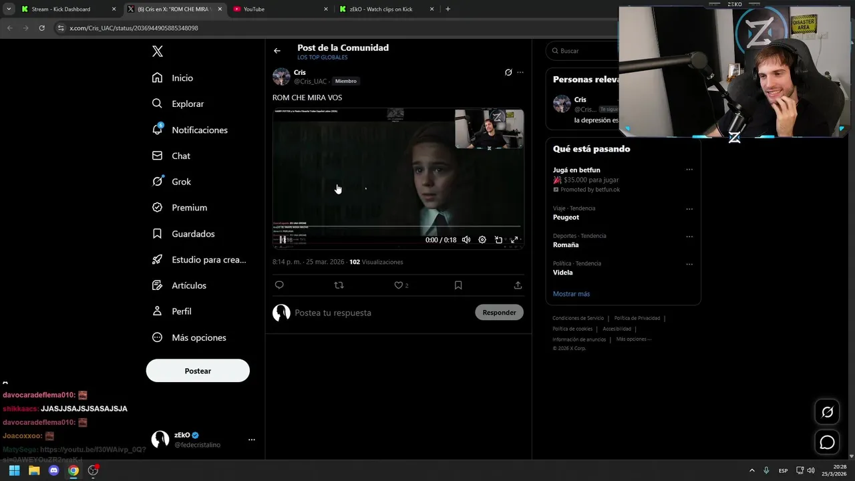Open the taskbar volume control
The height and width of the screenshot is (481, 855).
click(810, 470)
